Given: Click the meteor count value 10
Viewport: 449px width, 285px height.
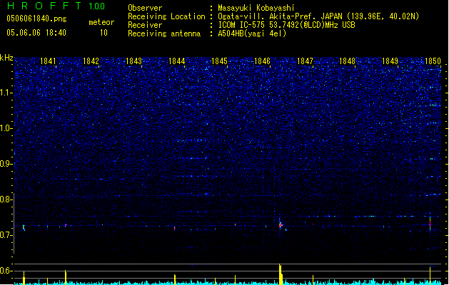Looking at the screenshot, I should [x=104, y=33].
